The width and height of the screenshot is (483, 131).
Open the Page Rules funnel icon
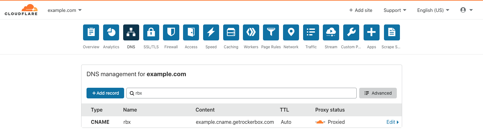(271, 33)
